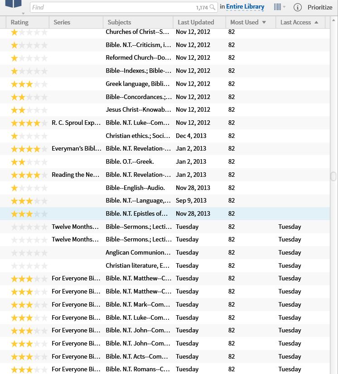This screenshot has width=338, height=374.
Task: Open the Entire Library scope link
Action: point(245,7)
